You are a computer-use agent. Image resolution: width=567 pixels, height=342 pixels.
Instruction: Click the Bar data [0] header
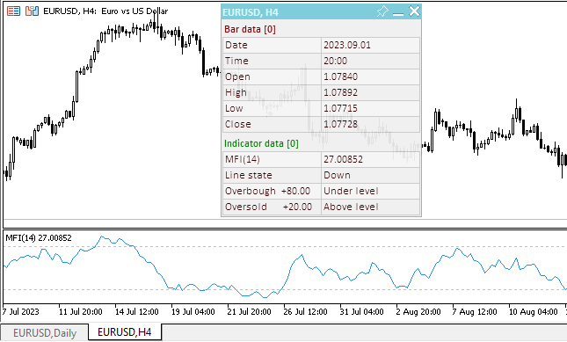pyautogui.click(x=250, y=29)
